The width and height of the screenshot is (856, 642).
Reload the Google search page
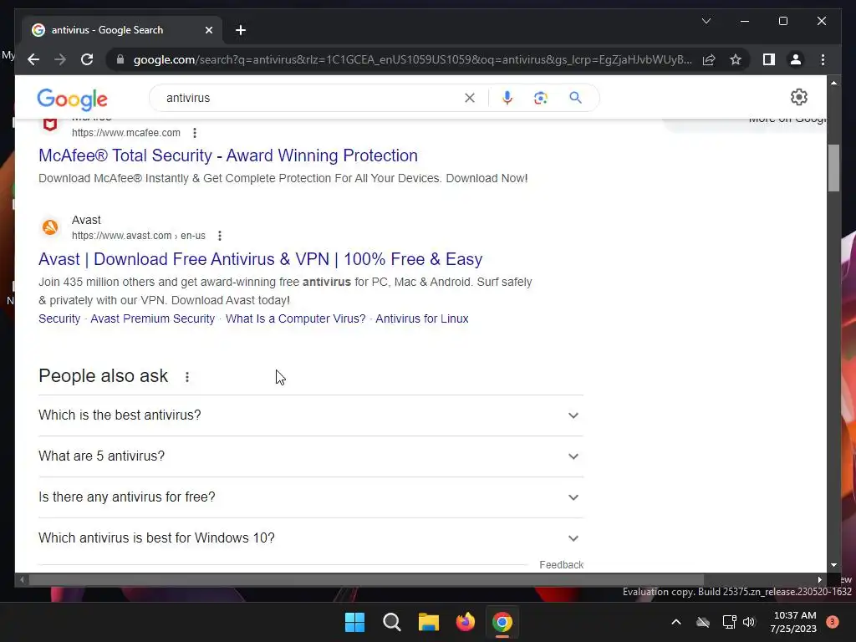tap(87, 59)
